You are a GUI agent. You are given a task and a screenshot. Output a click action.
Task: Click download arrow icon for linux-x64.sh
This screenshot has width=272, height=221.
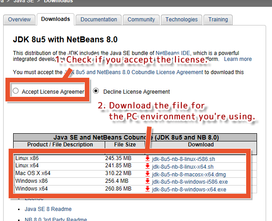click(147, 166)
